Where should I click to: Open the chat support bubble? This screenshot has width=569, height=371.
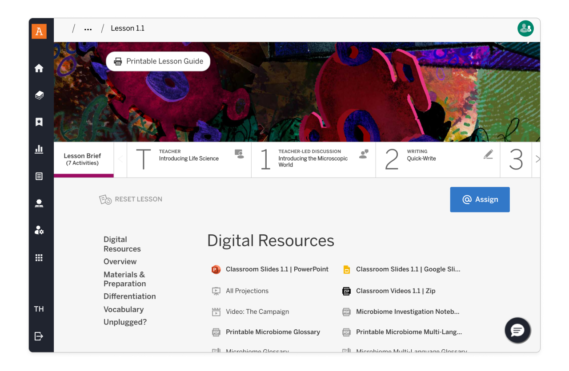coord(517,331)
